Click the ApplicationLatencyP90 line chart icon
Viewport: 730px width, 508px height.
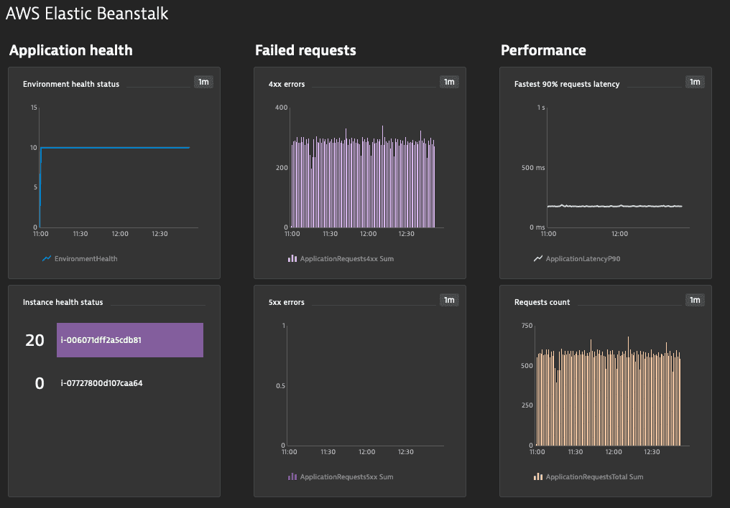pyautogui.click(x=539, y=258)
